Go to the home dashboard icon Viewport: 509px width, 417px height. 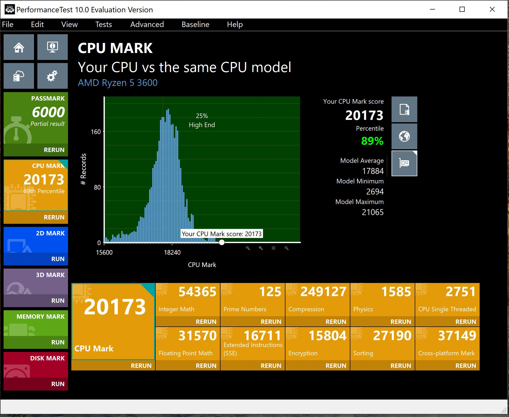tap(19, 47)
